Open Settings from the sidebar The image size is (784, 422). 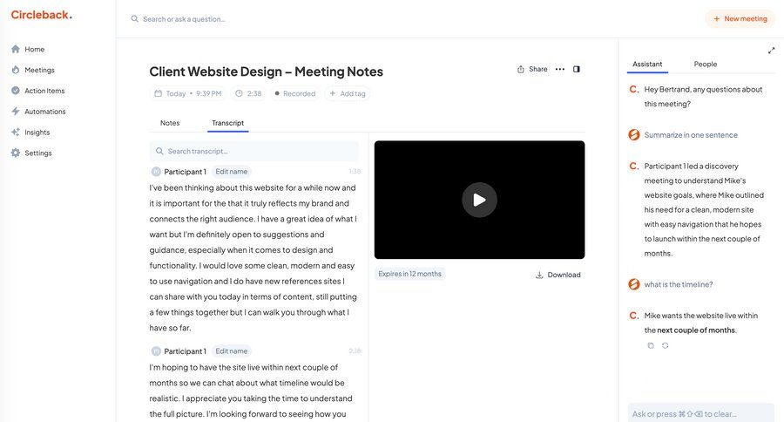coord(37,153)
